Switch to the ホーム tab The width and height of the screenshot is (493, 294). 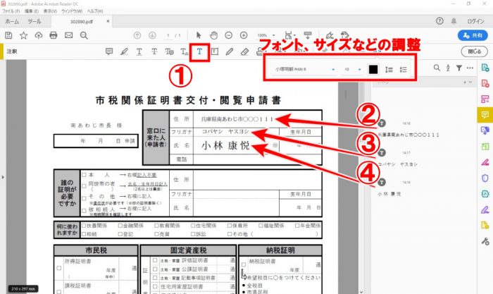pyautogui.click(x=12, y=21)
